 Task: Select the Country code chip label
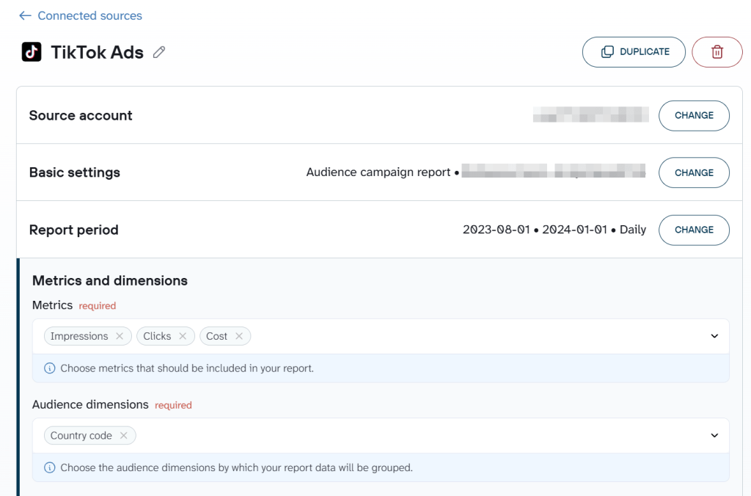pyautogui.click(x=81, y=435)
